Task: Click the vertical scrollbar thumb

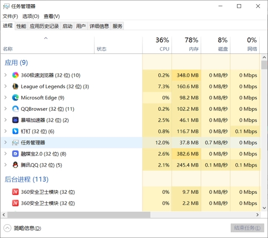Action: point(264,65)
